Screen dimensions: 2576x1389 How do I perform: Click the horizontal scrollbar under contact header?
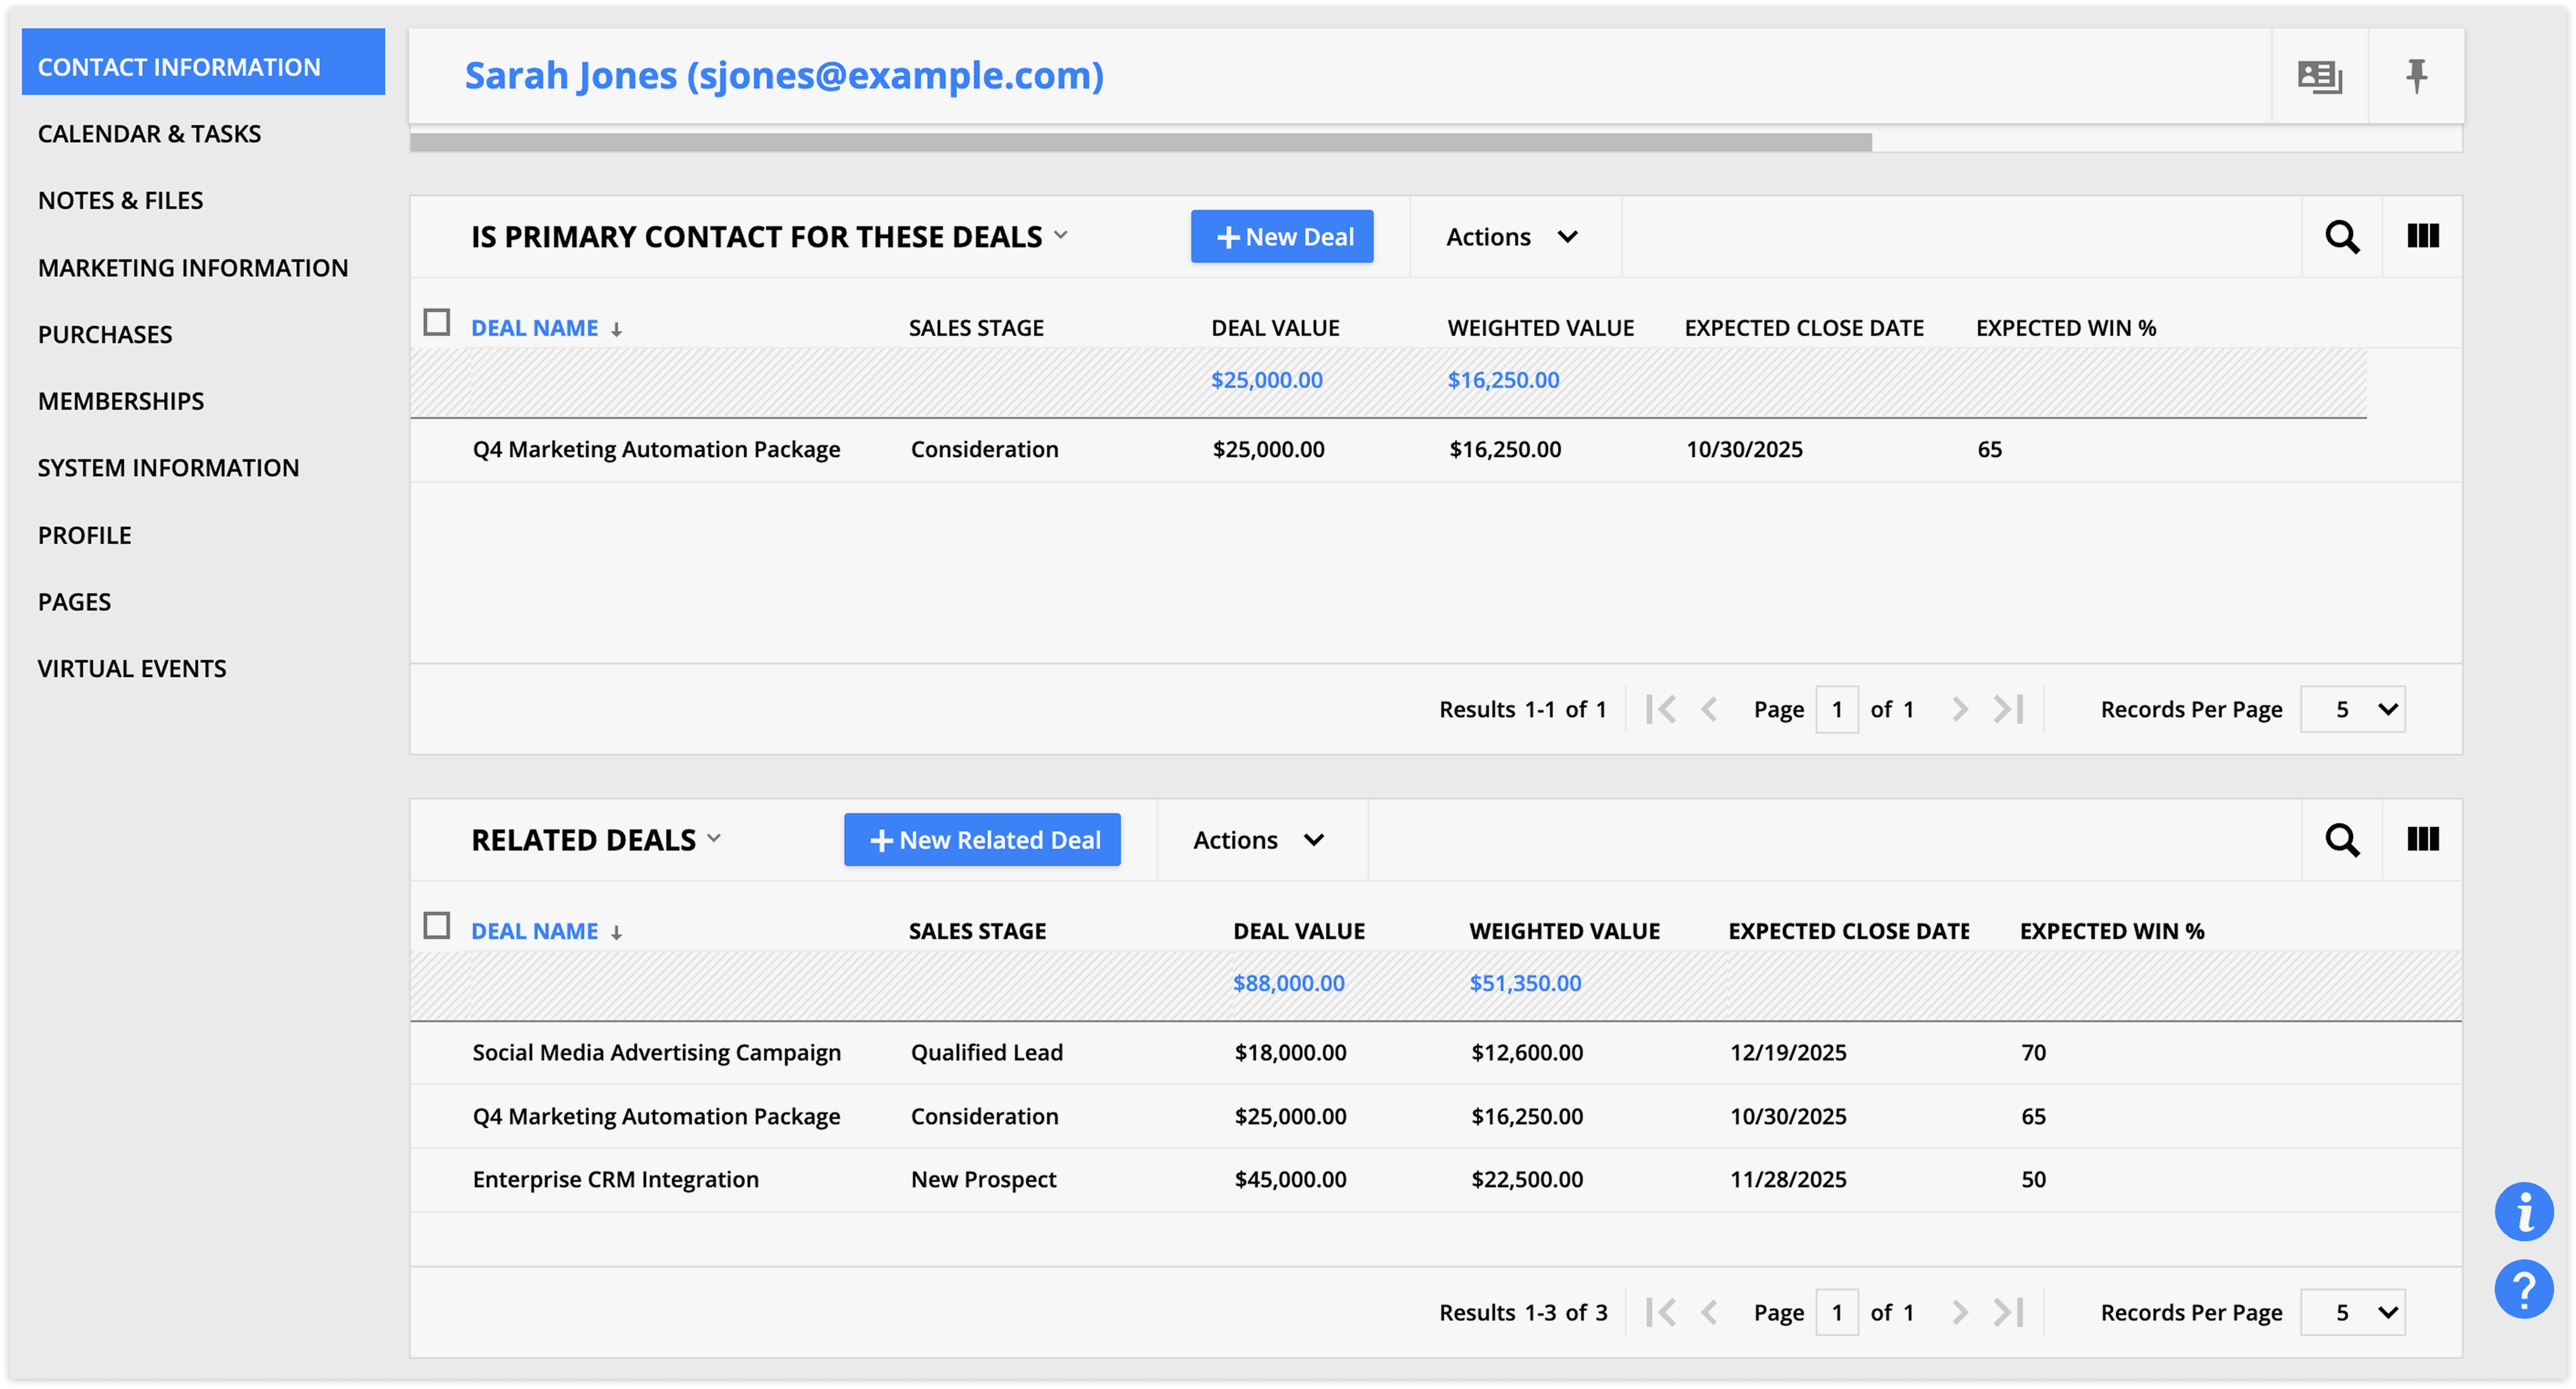(1140, 143)
